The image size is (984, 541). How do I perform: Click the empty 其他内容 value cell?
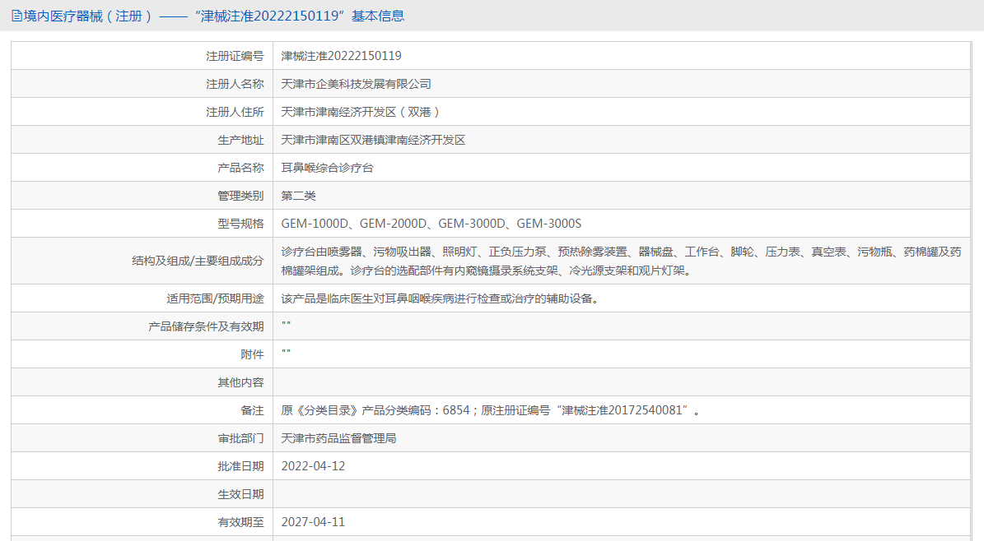pos(622,382)
